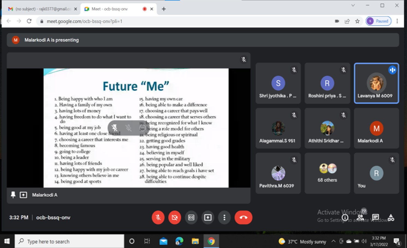
Task: Click the 68 others participant tile
Action: tap(327, 173)
